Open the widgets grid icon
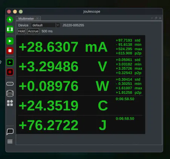 pos(10,103)
